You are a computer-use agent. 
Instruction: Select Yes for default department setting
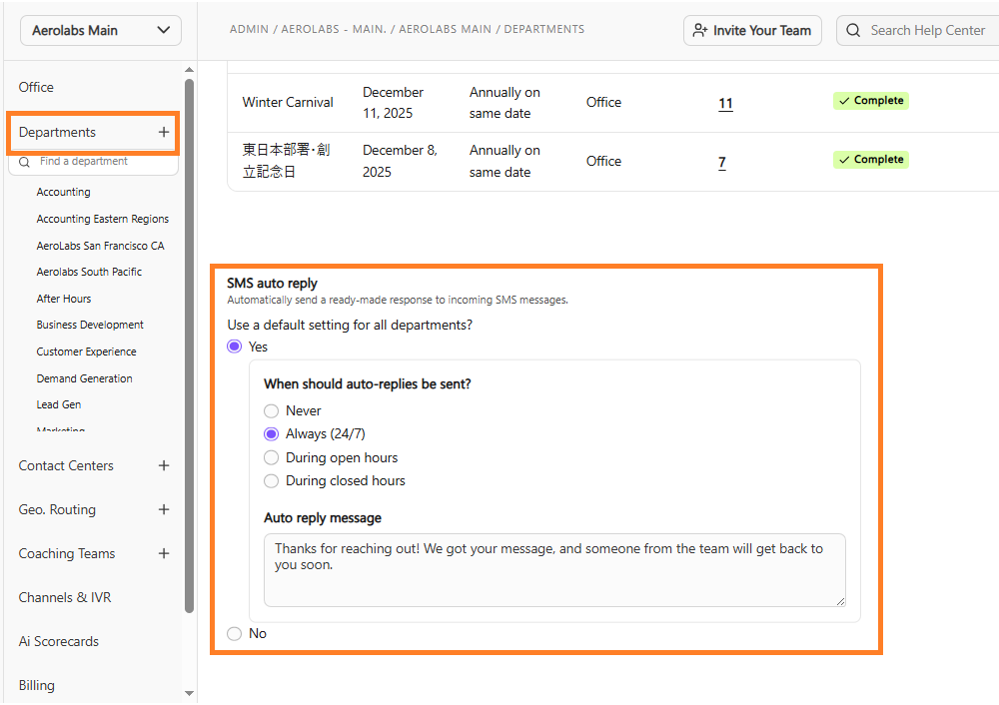[x=235, y=347]
